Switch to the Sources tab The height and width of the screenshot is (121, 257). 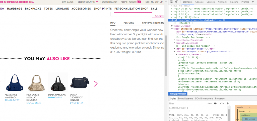[x=211, y=2]
